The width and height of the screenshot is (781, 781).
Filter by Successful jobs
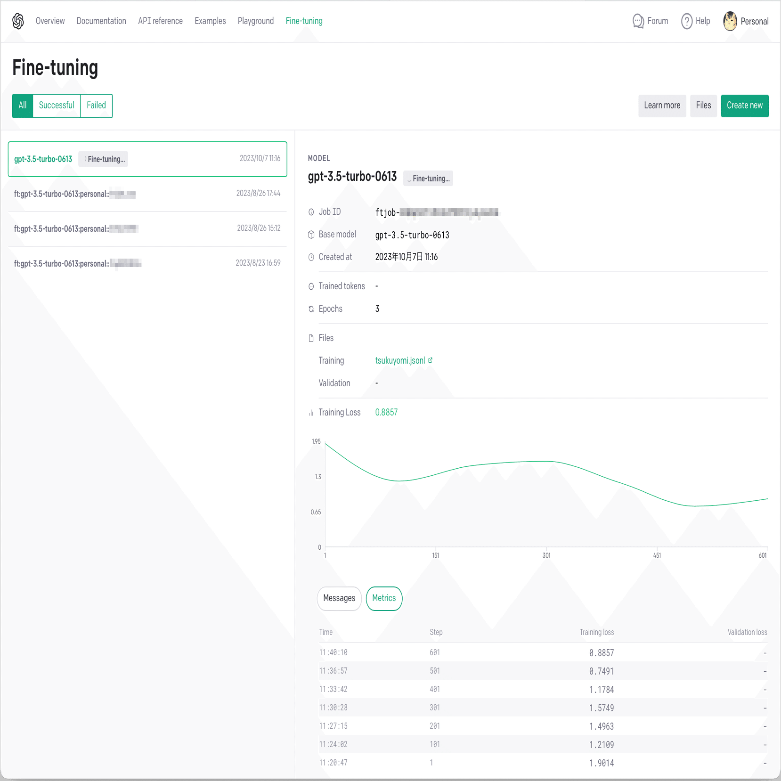coord(57,106)
